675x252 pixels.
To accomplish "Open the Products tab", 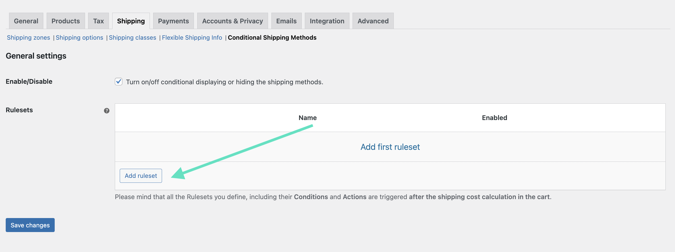I will click(66, 21).
